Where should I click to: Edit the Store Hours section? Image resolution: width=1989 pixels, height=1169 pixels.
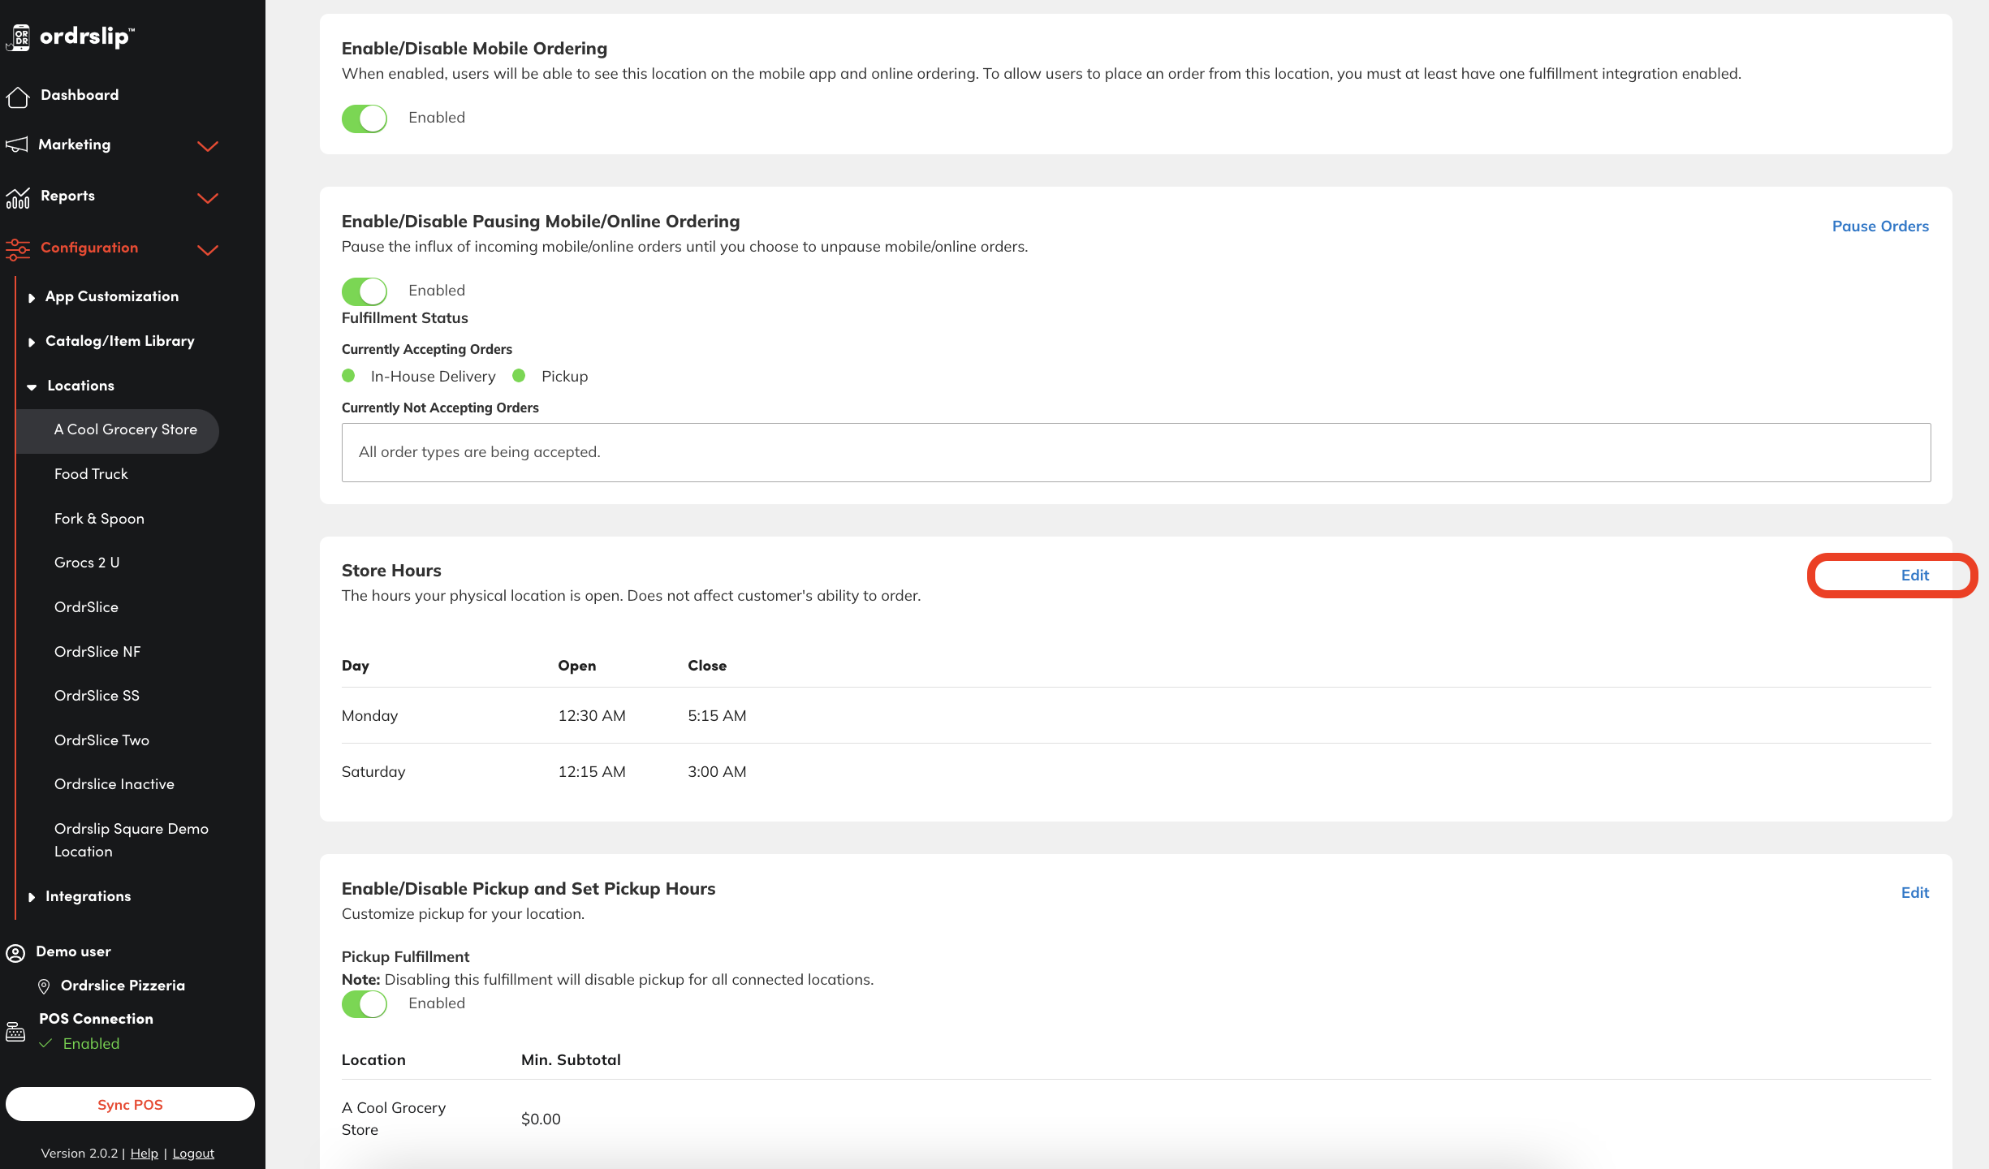tap(1914, 576)
